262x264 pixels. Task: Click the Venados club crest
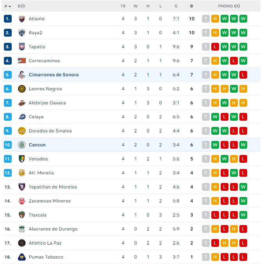(22, 159)
